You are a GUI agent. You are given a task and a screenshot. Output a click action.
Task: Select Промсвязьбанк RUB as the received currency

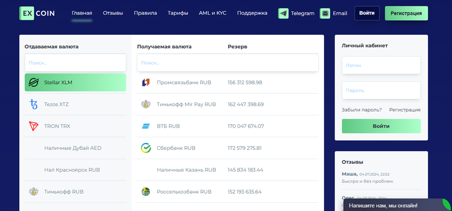[228, 83]
